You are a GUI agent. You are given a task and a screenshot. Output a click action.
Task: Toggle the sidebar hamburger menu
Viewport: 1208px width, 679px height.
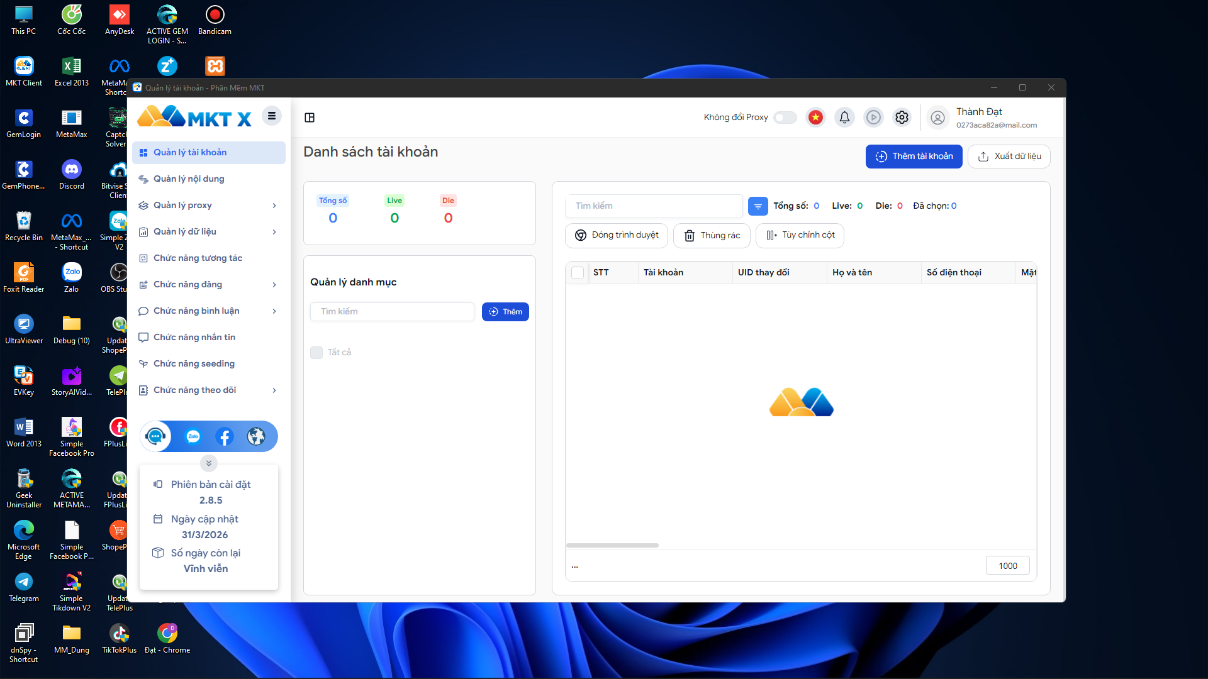(x=272, y=116)
